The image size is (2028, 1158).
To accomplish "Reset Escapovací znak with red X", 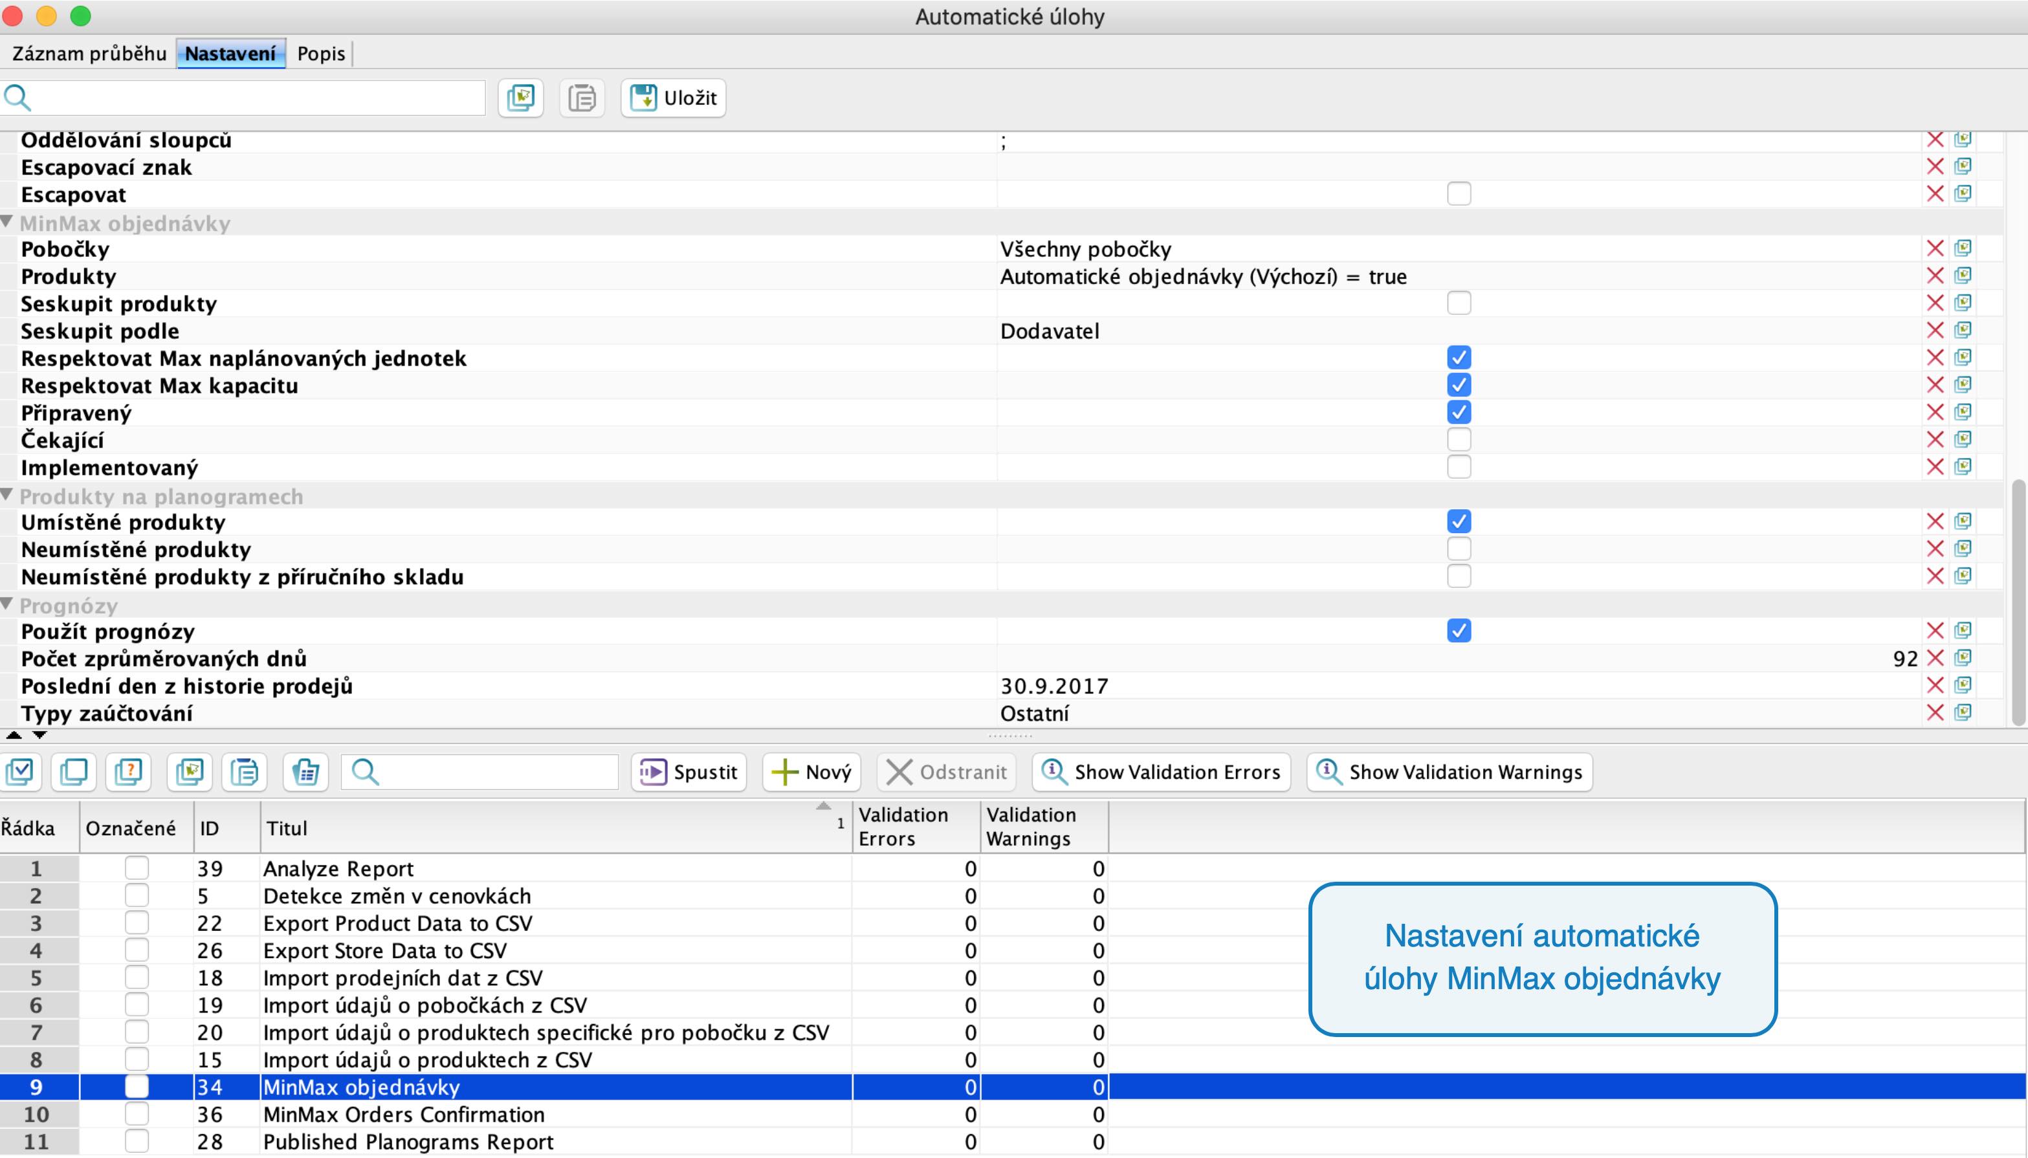I will point(1935,167).
